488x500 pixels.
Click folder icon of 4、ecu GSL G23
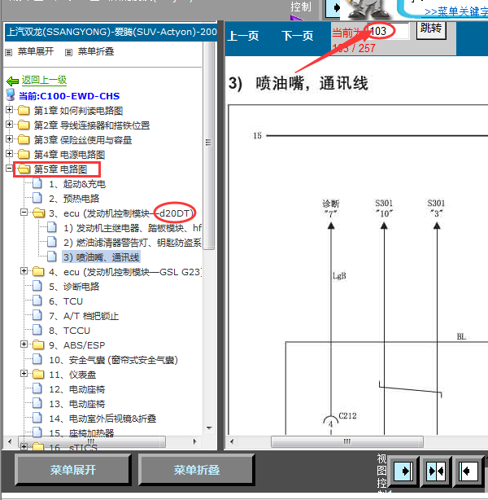pyautogui.click(x=38, y=272)
